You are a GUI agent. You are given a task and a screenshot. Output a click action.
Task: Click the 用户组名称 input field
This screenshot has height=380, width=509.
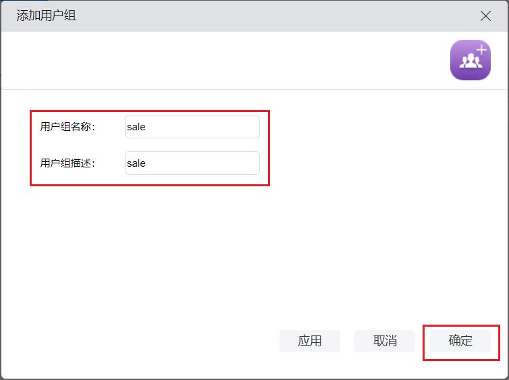pyautogui.click(x=192, y=126)
